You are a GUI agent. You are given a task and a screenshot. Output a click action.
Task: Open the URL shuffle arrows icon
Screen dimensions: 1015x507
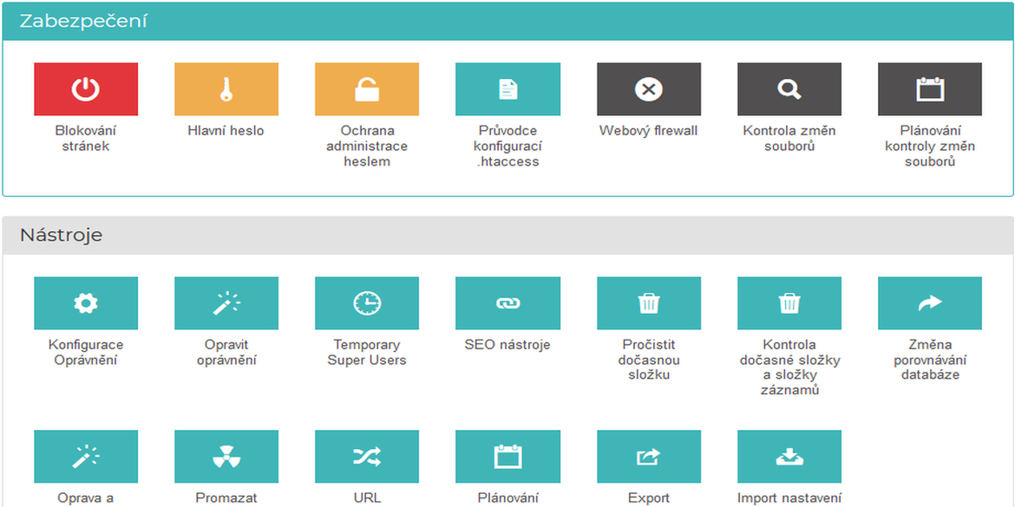(x=367, y=457)
